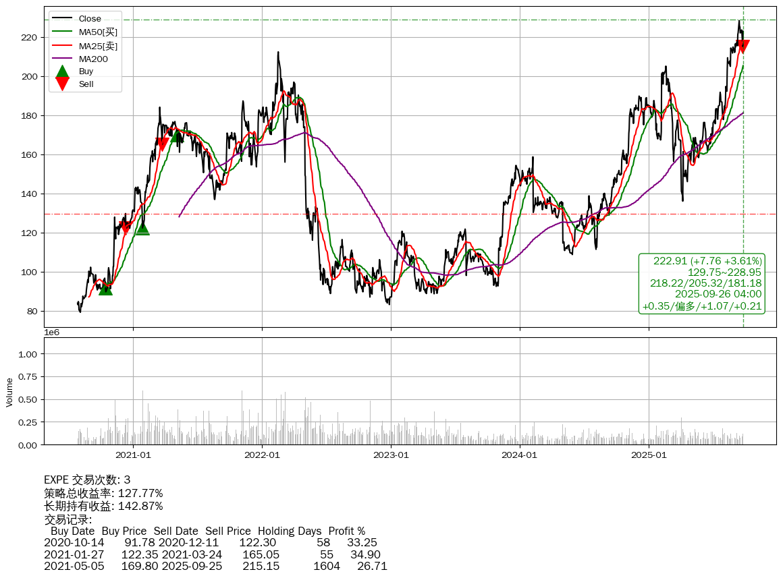
Task: Click the black Close line sample in legend
Action: click(62, 19)
